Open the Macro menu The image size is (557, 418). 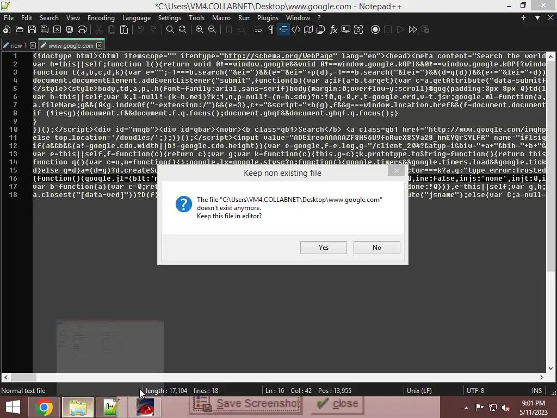tap(221, 18)
